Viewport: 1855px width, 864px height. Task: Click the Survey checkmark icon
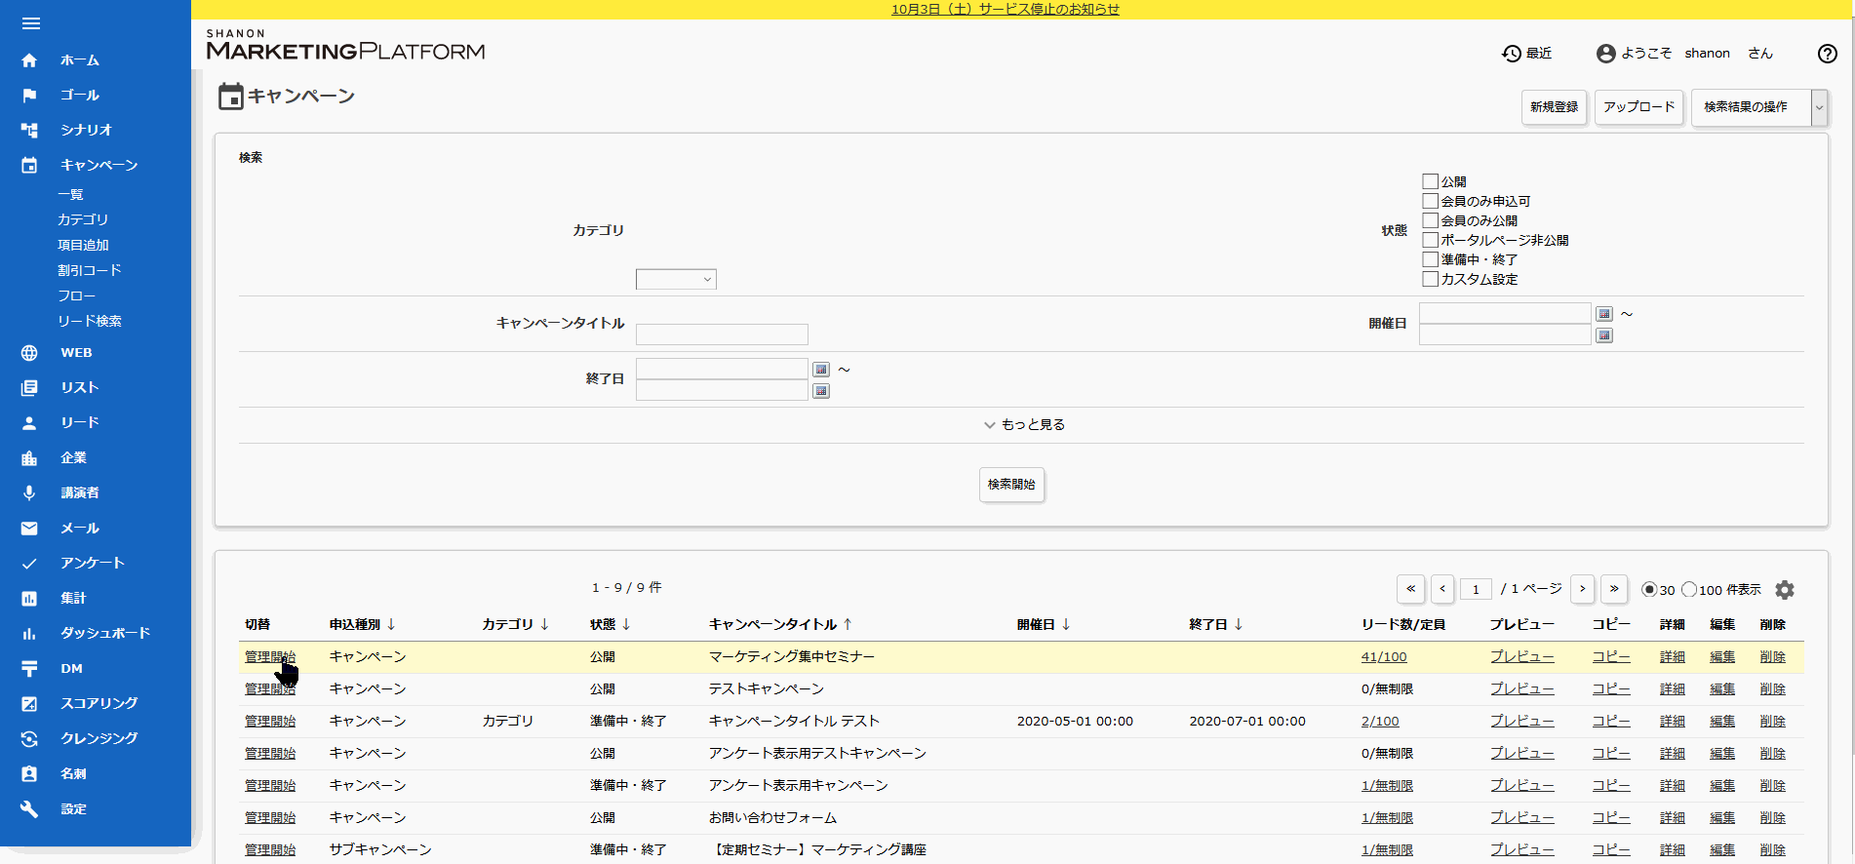pos(29,564)
